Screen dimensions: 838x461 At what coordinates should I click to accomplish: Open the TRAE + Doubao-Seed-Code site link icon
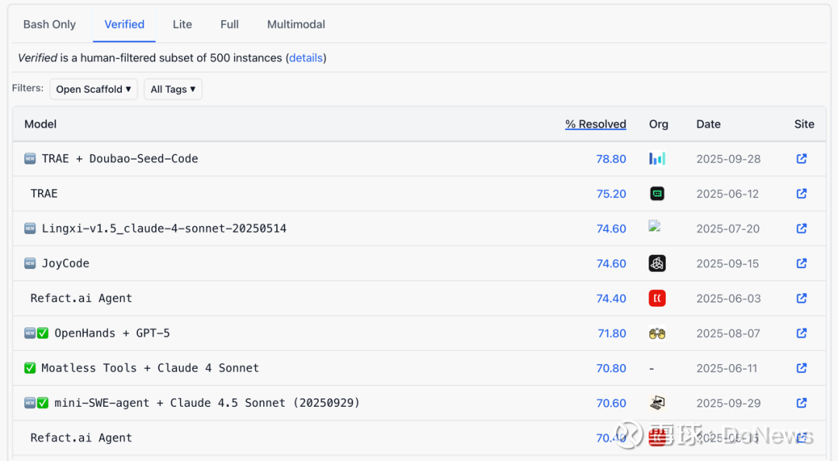click(801, 159)
